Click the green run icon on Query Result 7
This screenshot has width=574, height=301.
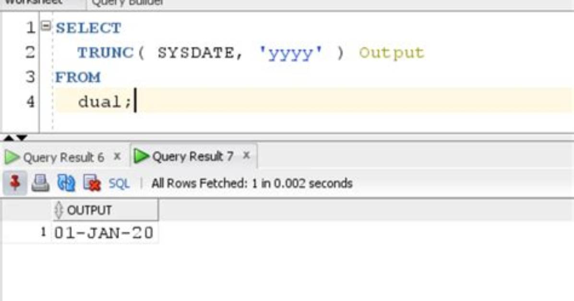point(142,156)
